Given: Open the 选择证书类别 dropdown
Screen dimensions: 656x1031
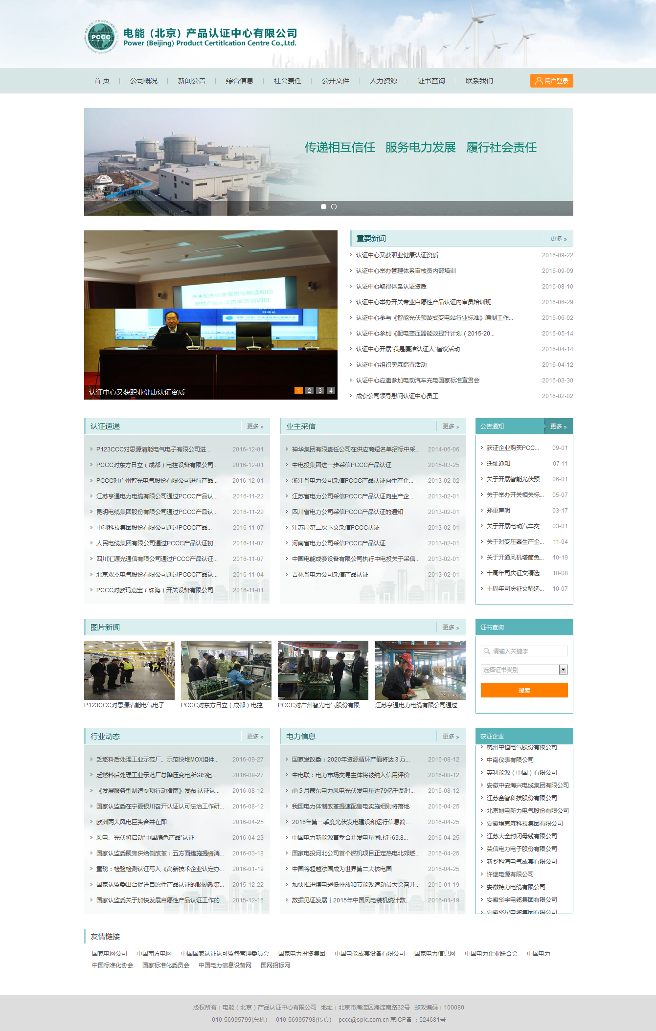Looking at the screenshot, I should pos(524,670).
